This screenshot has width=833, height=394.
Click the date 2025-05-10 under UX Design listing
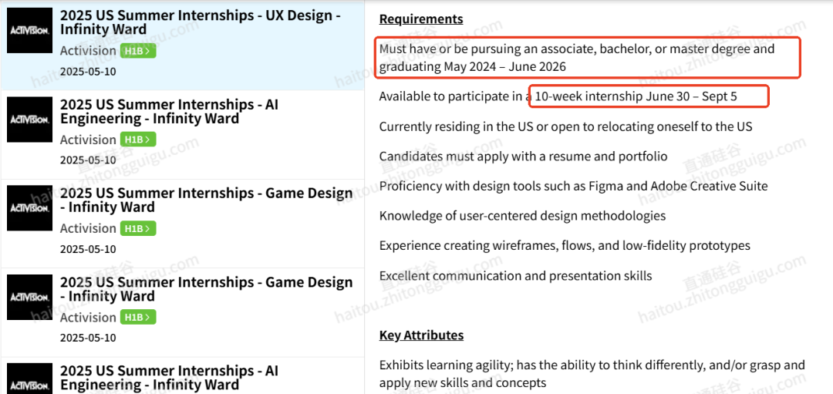(88, 72)
